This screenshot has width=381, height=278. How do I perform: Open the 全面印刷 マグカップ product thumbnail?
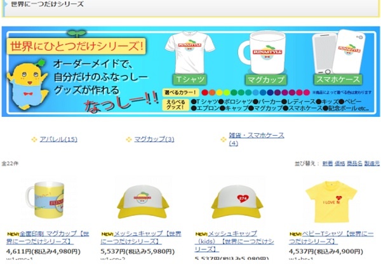[x=46, y=200]
